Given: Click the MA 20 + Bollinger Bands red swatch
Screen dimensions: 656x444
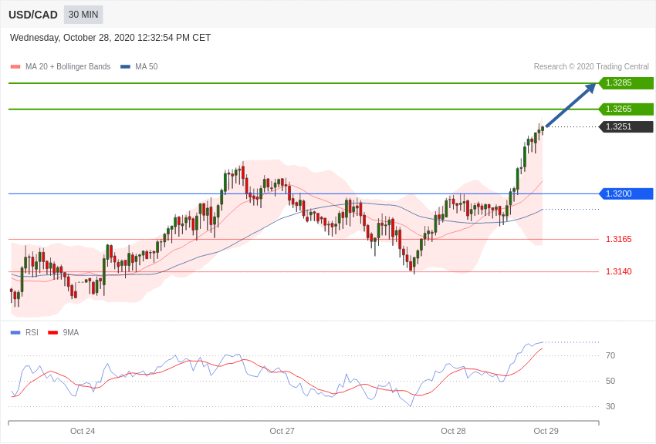Looking at the screenshot, I should (x=15, y=67).
